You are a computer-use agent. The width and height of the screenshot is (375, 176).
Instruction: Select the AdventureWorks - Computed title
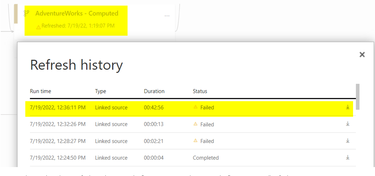(x=77, y=13)
